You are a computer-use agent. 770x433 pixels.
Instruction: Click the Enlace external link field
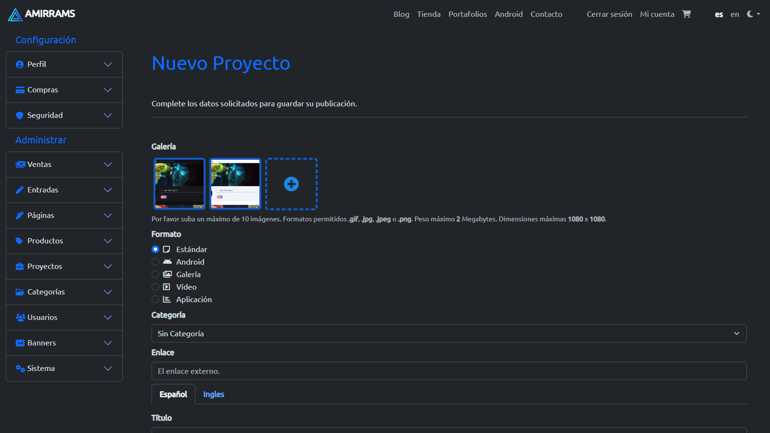coord(449,371)
